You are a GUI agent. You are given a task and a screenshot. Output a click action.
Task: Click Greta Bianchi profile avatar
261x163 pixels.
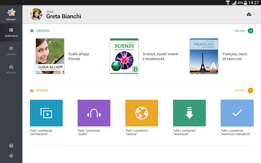point(36,14)
